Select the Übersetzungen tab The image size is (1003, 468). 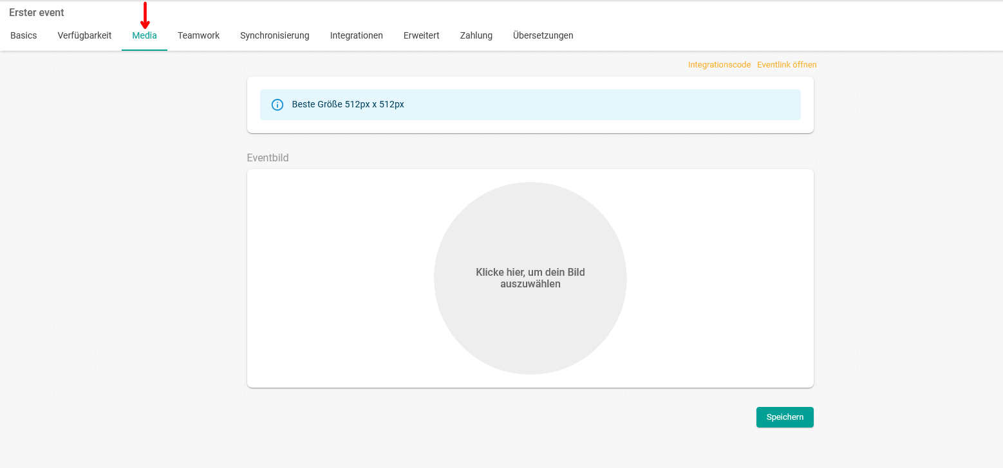click(543, 35)
